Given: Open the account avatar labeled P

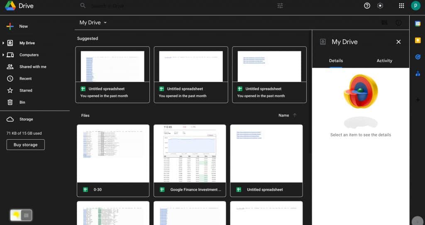Looking at the screenshot, I should [415, 6].
